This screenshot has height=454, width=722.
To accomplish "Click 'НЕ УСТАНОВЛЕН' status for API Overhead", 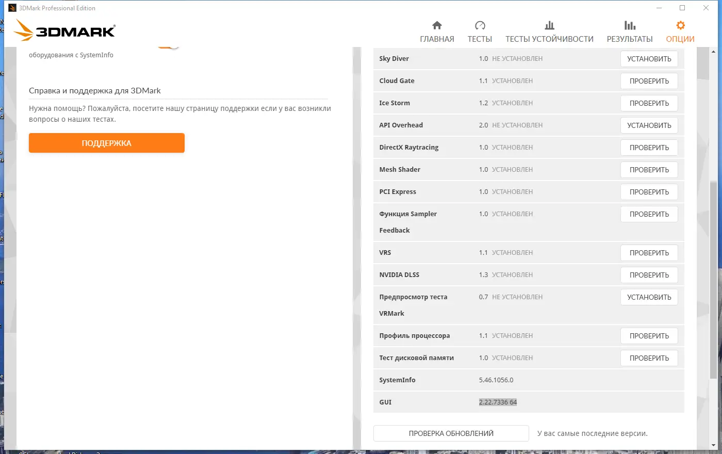I will [x=517, y=125].
